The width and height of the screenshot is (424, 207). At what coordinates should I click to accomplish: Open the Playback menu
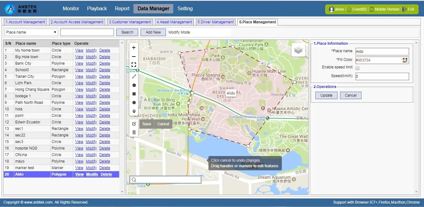(x=97, y=9)
